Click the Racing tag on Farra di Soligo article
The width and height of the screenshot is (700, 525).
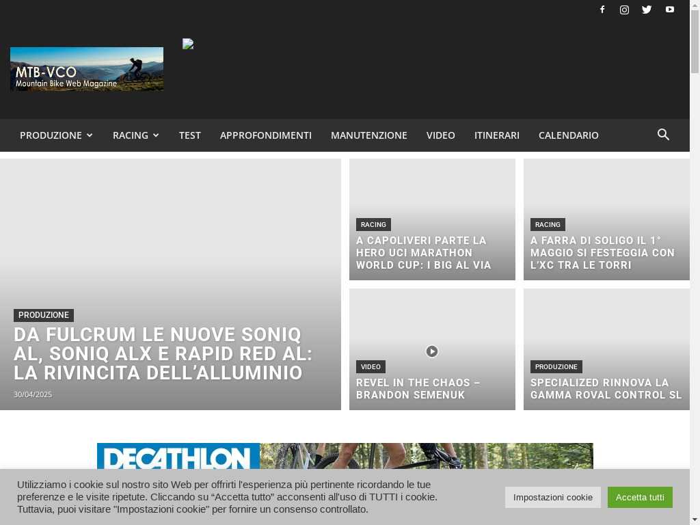548,224
